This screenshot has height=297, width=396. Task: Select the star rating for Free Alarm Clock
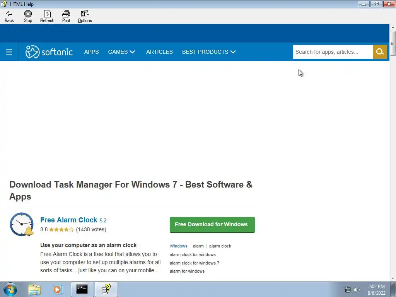pyautogui.click(x=61, y=230)
